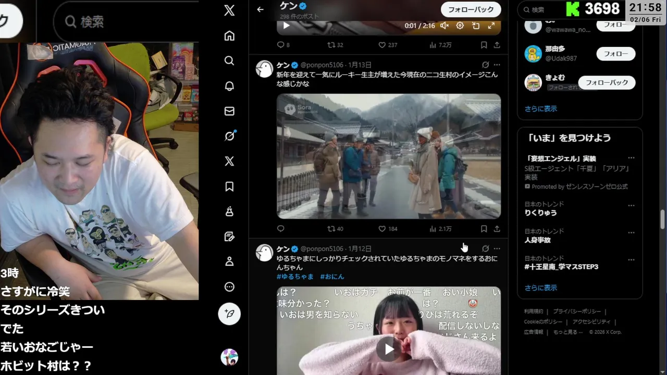
Task: Show more suggested accounts さらに表示
Action: 541,108
